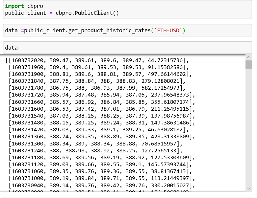The height and width of the screenshot is (198, 257).
Task: Click timestamp 1603731480 in the output
Action: coord(27,122)
